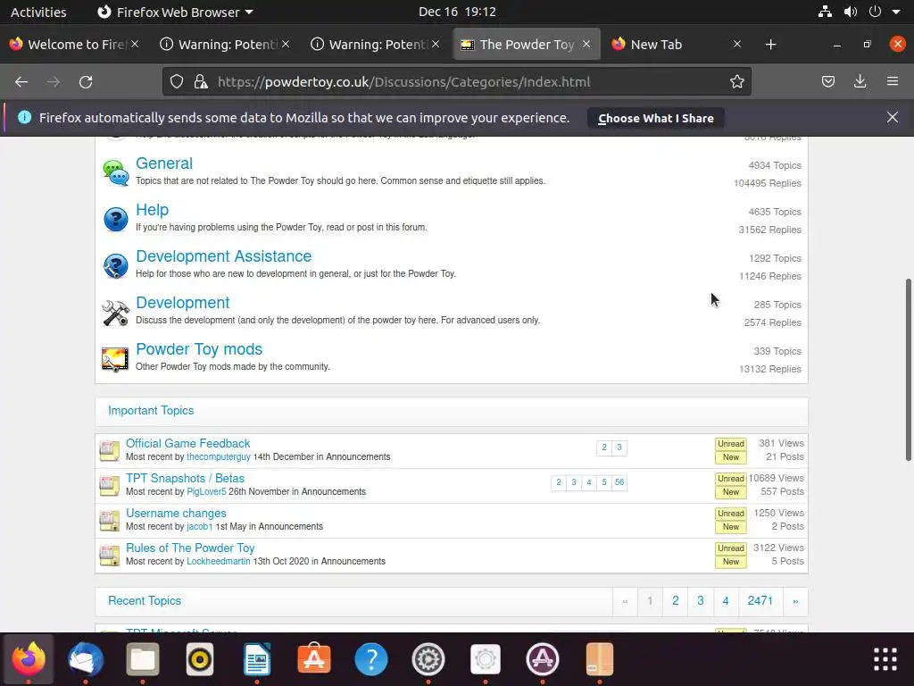Open the Help forum category link
The height and width of the screenshot is (686, 914).
[x=152, y=209]
